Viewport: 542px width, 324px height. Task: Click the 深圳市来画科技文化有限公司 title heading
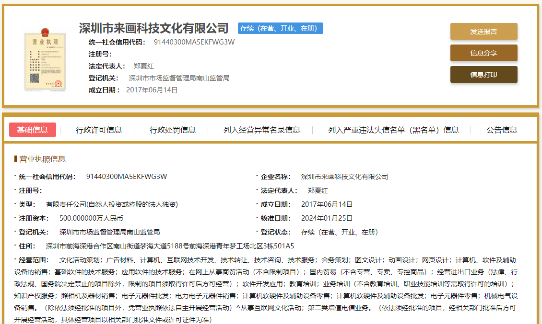154,28
